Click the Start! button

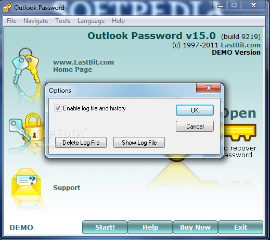point(105,227)
